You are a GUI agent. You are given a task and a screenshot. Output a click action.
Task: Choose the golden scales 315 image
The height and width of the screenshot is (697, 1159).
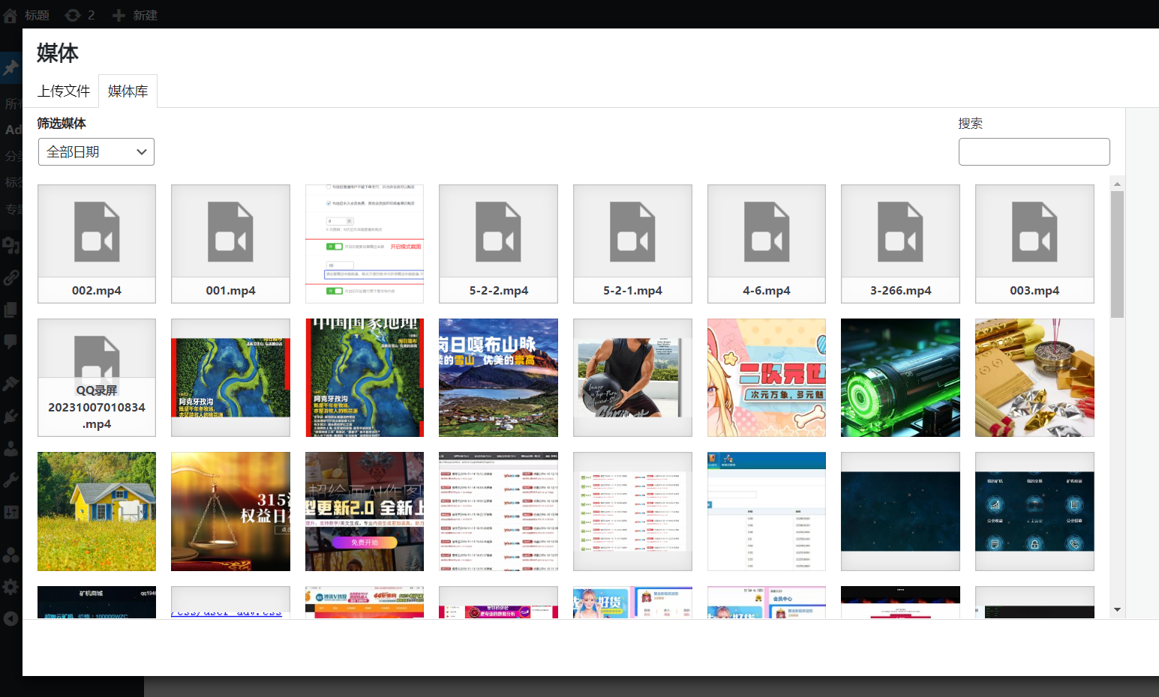coord(230,511)
